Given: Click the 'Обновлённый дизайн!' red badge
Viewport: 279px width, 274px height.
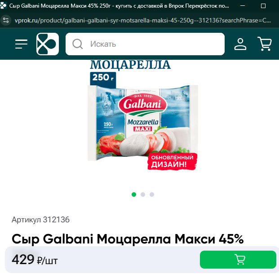Looking at the screenshot, I should coord(173,161).
